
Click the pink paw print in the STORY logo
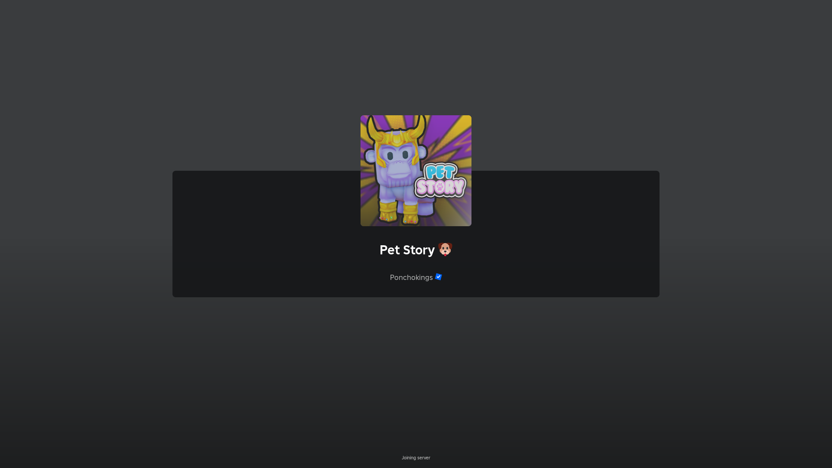pos(440,187)
